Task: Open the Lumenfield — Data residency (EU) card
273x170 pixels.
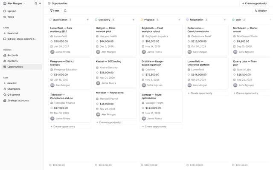Action: 70,40
